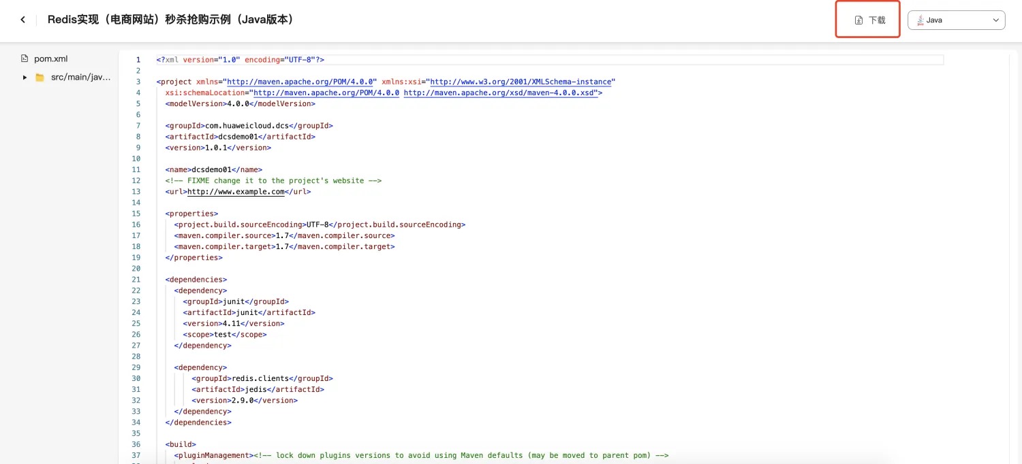Click the xml version declaration line
Viewport: 1022px width, 464px height.
tap(241, 60)
